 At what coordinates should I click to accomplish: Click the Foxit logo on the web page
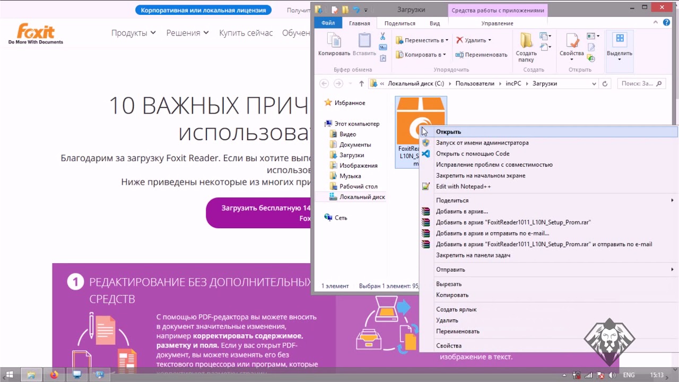36,34
